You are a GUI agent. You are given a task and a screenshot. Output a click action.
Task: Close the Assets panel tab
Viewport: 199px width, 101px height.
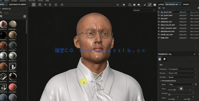point(6,4)
